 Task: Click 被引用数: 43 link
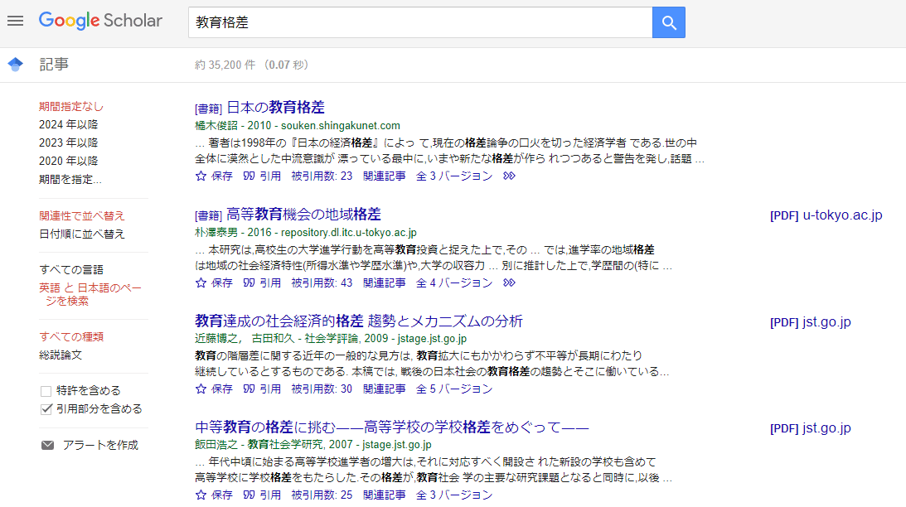click(x=322, y=283)
